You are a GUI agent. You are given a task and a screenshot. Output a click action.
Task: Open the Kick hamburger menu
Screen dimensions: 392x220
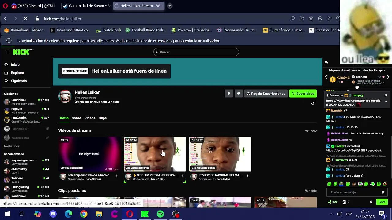tap(7, 52)
